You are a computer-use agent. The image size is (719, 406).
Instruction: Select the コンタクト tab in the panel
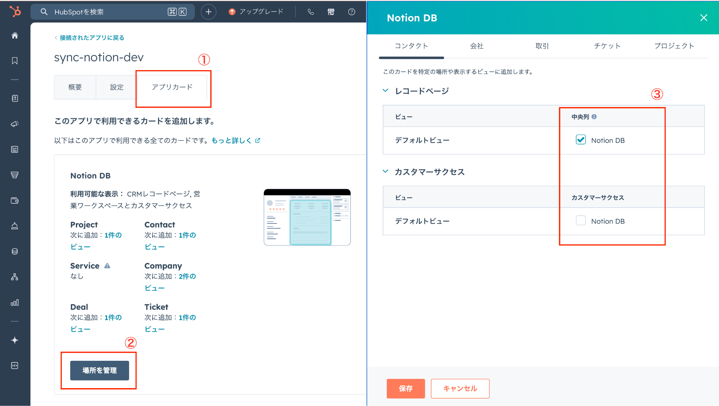click(x=411, y=46)
